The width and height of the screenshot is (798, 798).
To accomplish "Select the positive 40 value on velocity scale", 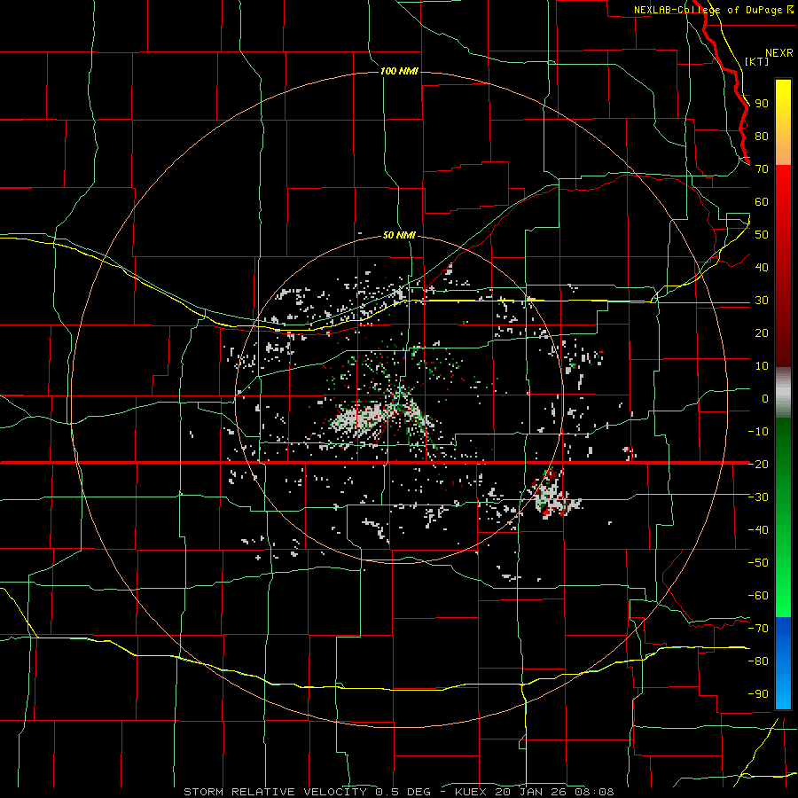I will tap(762, 267).
